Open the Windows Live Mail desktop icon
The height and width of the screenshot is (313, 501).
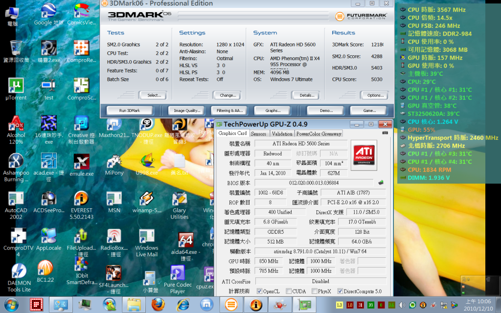pos(147,243)
